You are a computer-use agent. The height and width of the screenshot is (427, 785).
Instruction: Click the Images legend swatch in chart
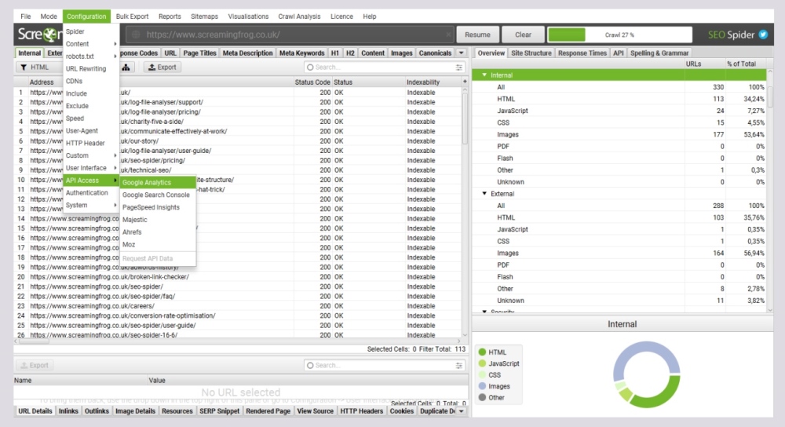481,386
